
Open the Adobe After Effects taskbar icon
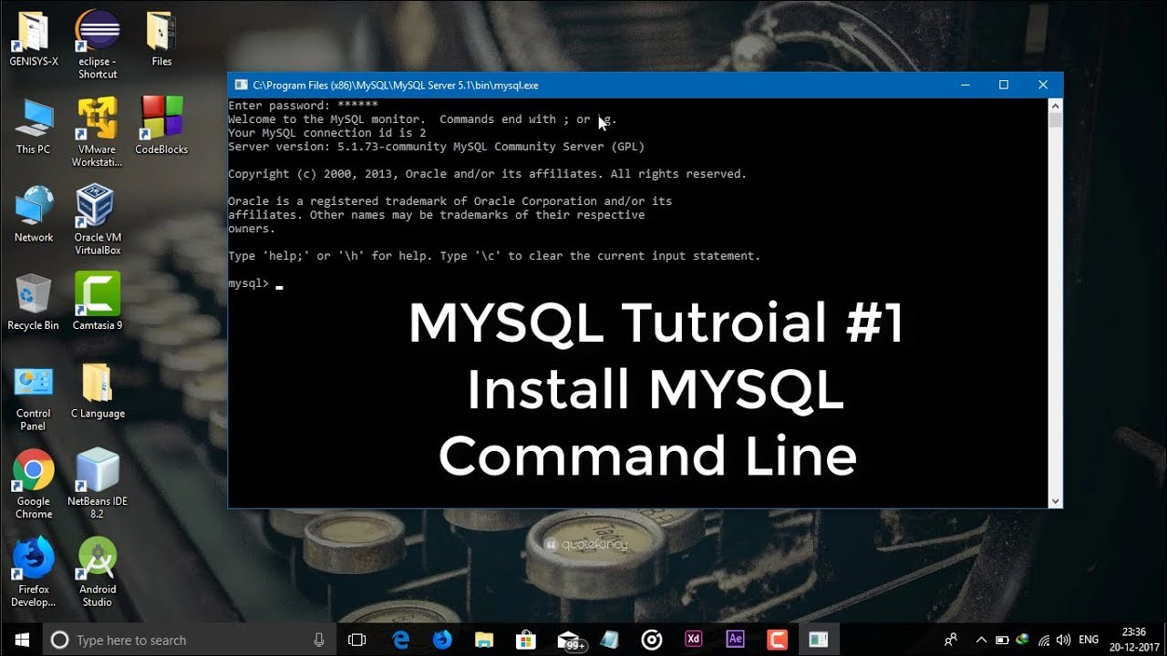point(736,640)
